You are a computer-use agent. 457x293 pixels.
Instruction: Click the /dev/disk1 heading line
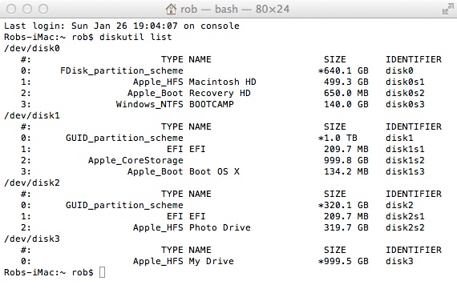click(32, 115)
